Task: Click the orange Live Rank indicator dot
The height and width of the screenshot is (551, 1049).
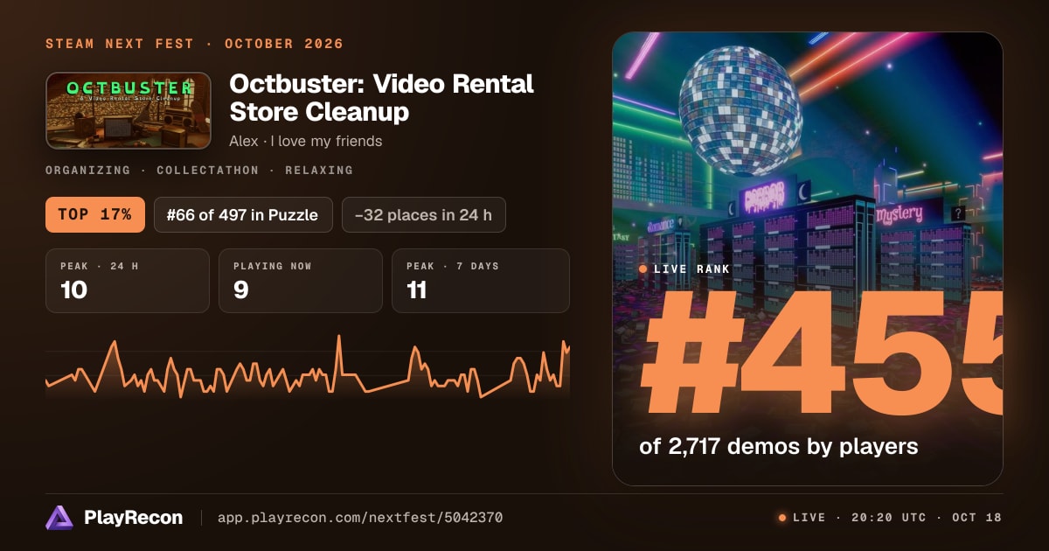Action: (x=643, y=269)
